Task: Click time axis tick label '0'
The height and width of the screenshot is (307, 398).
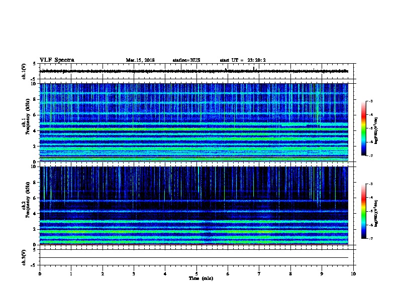Action: [40, 273]
